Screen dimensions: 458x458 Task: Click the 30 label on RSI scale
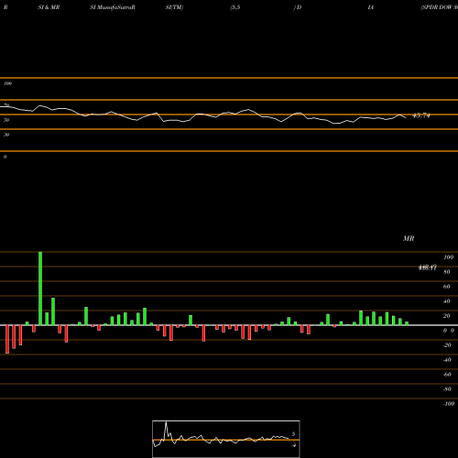click(6, 135)
